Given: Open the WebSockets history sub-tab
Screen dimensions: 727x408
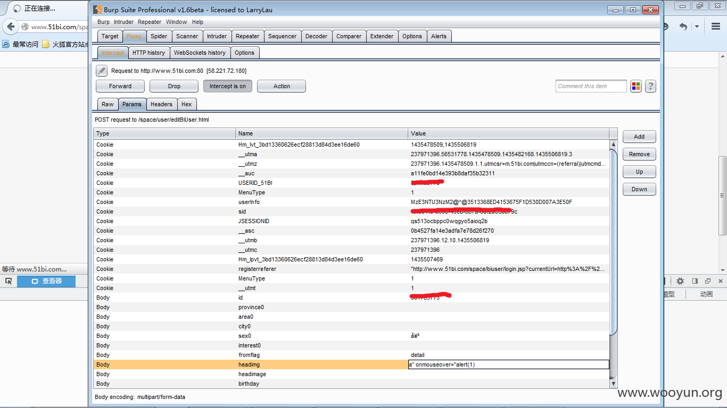Looking at the screenshot, I should click(200, 53).
